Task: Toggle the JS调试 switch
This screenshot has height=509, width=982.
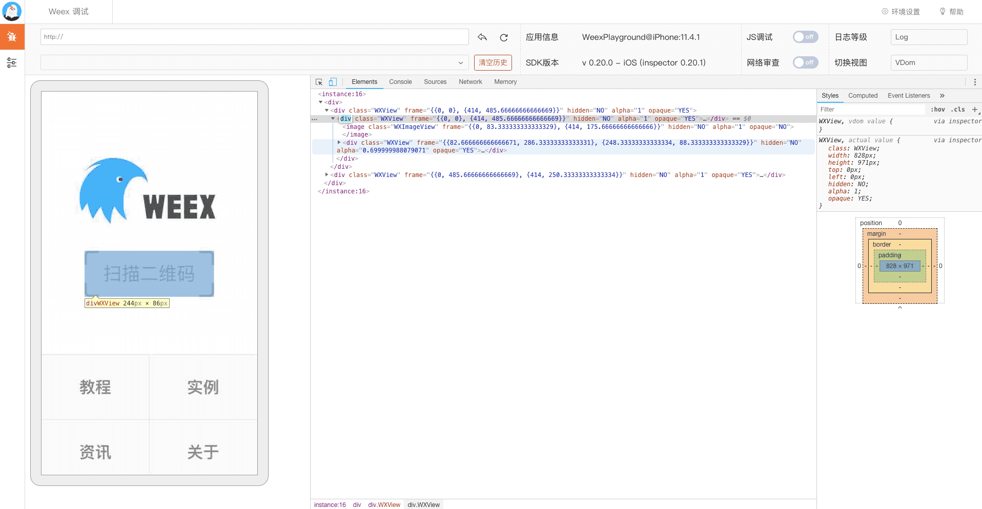Action: pos(806,37)
